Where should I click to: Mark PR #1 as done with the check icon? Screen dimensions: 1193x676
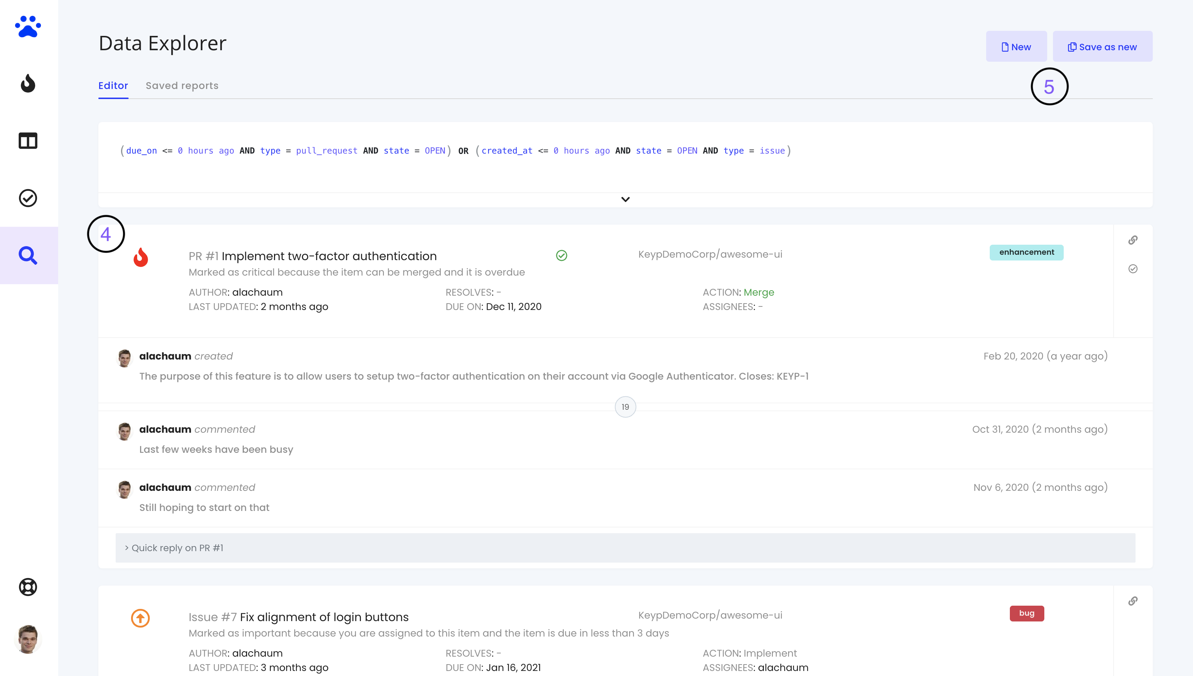[x=1133, y=269]
